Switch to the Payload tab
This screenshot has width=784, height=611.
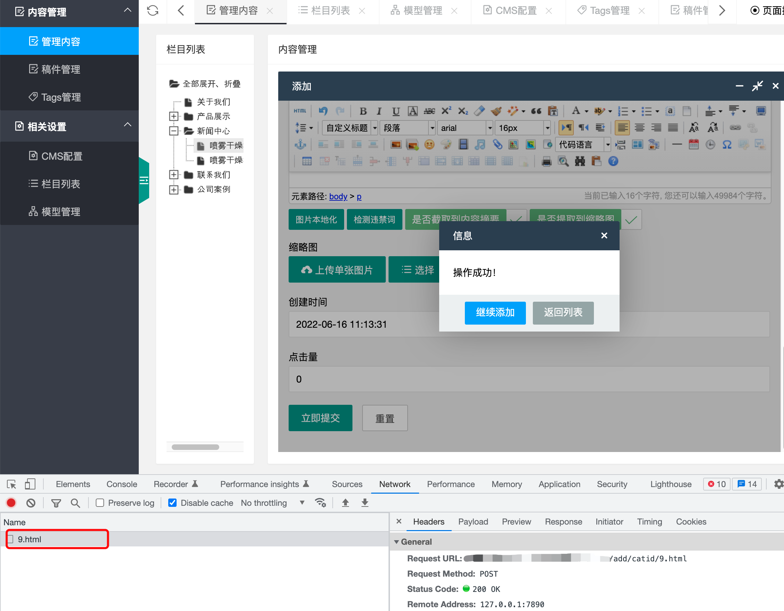point(473,521)
